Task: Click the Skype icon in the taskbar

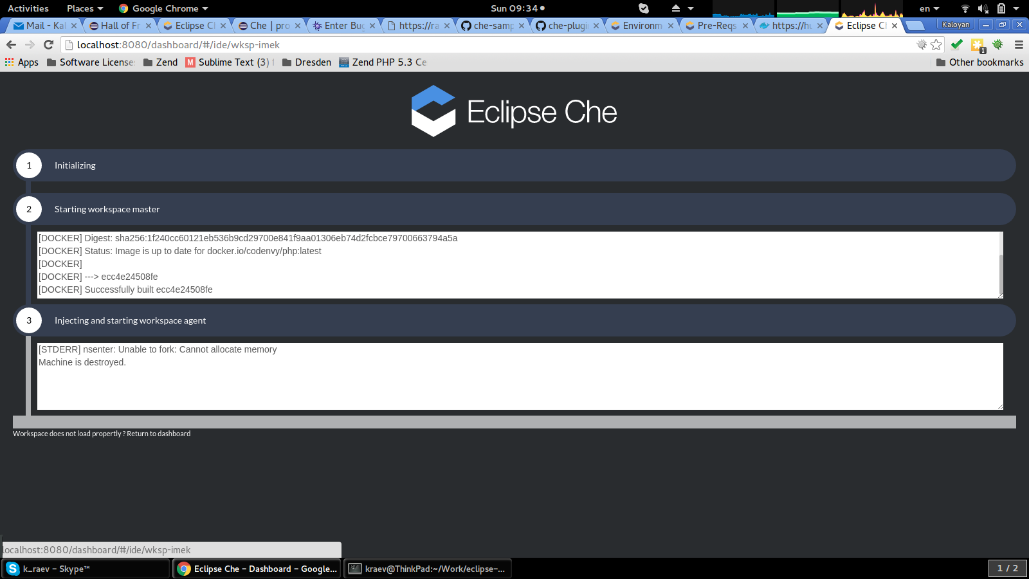Action: pyautogui.click(x=13, y=569)
